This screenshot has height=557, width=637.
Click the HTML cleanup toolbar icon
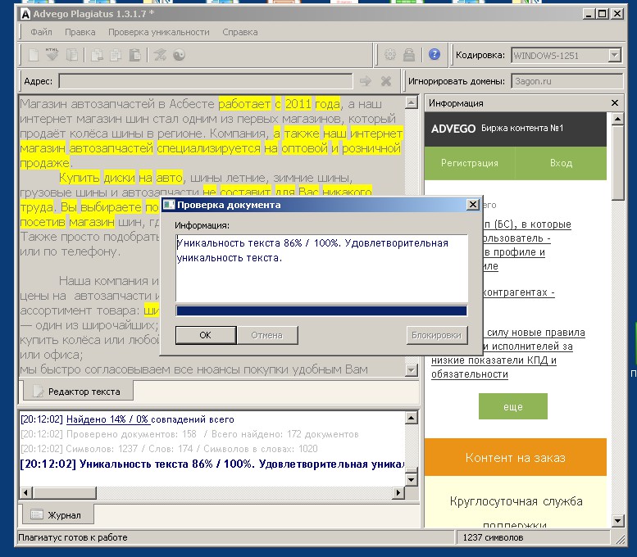click(52, 55)
